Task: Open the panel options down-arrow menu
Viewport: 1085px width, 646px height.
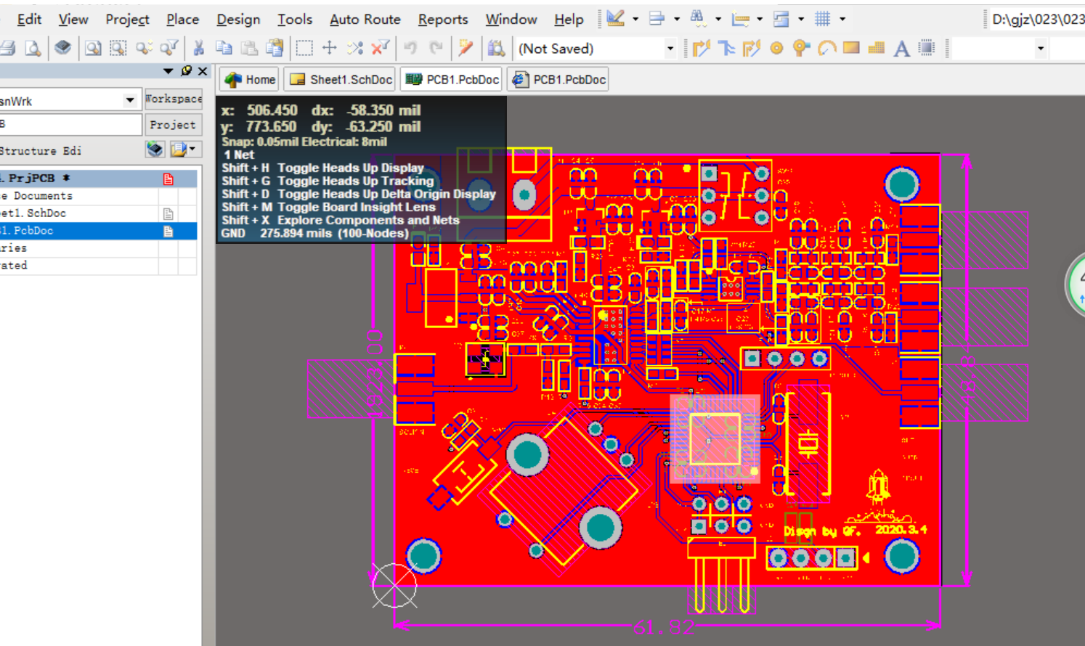Action: [168, 71]
